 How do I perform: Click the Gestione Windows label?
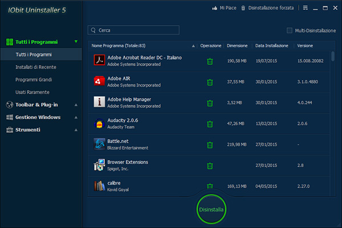(38, 117)
